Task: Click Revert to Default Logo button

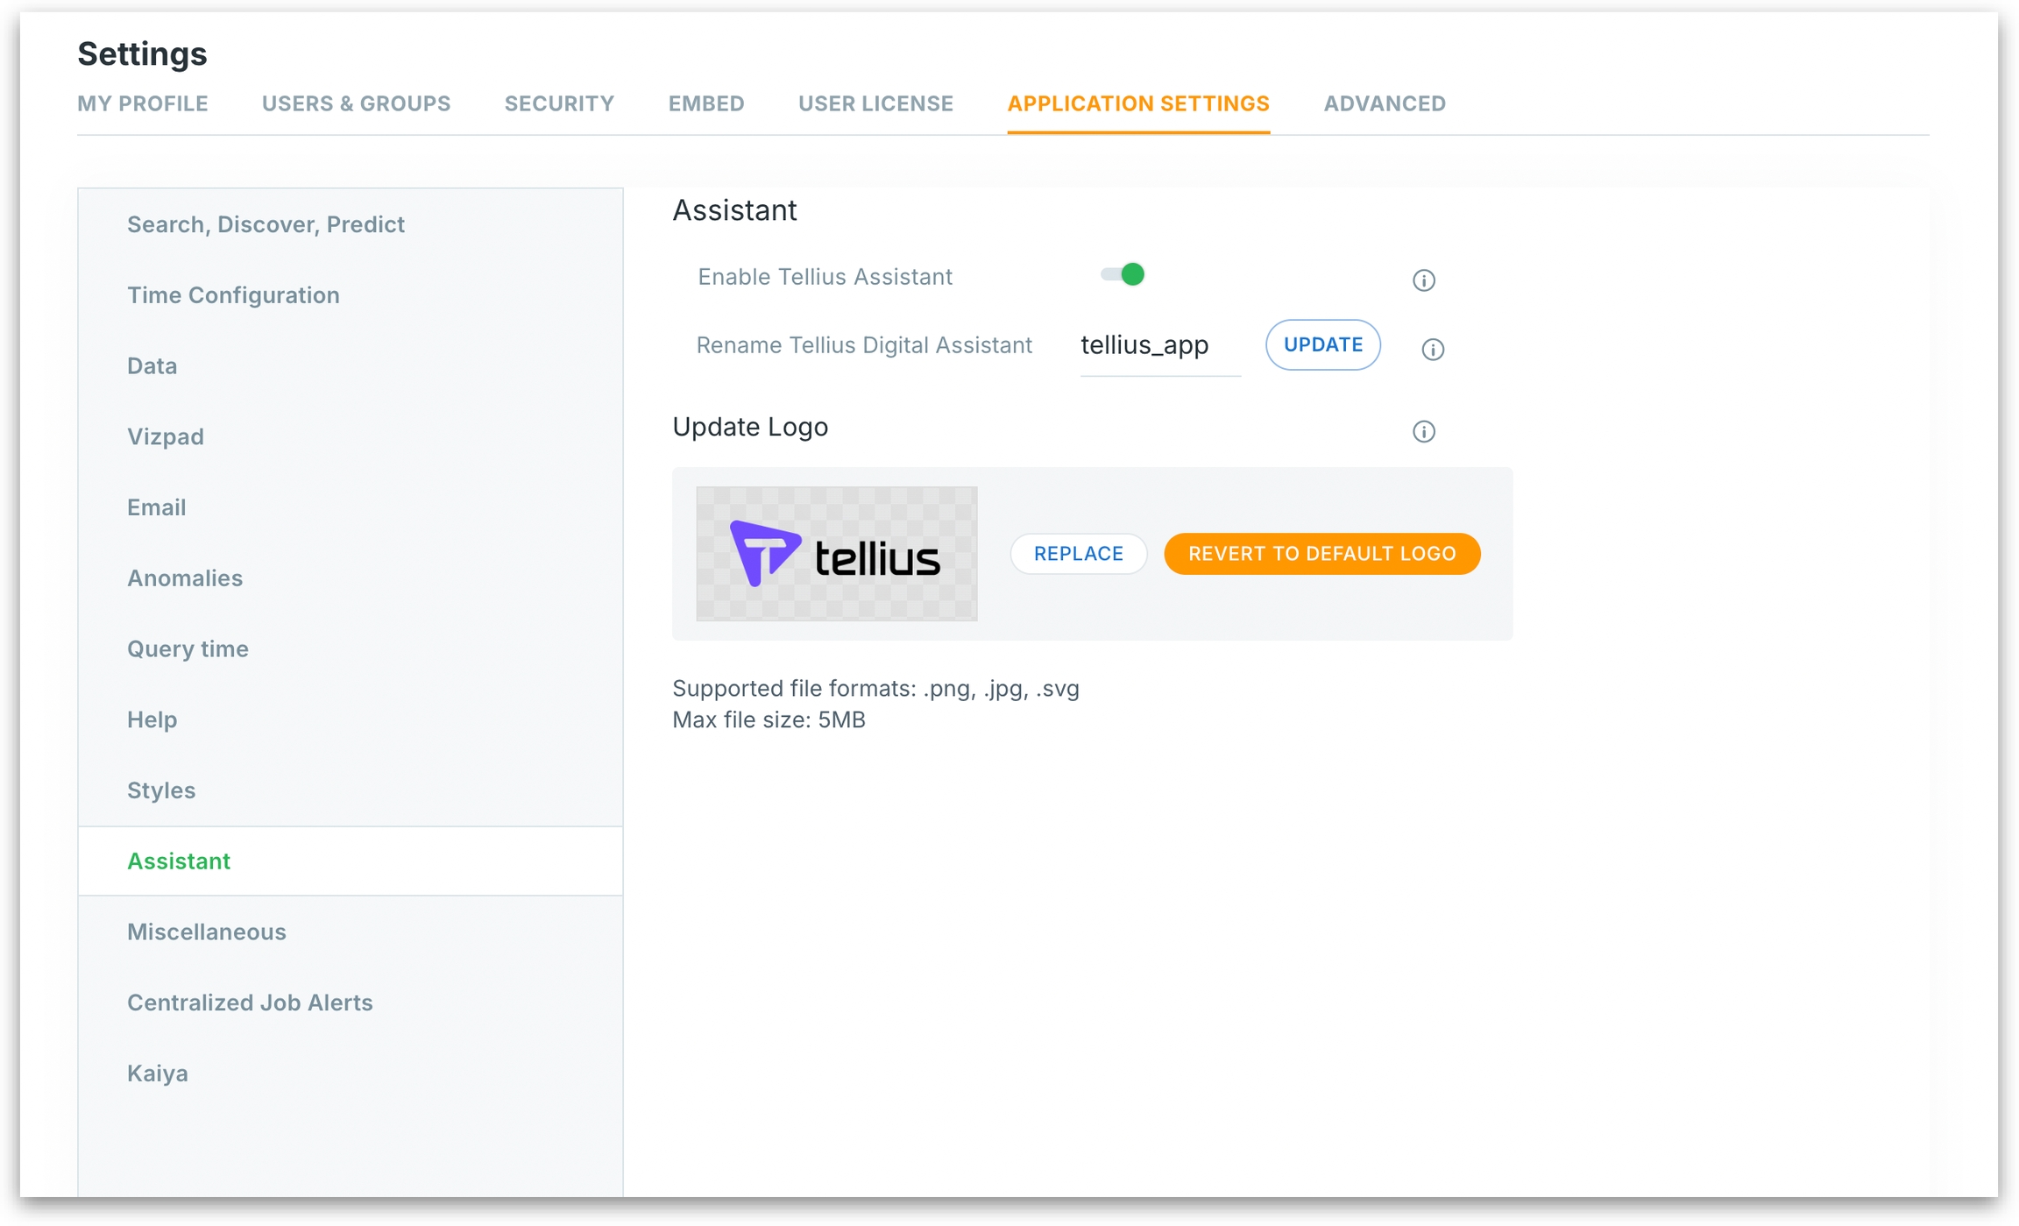Action: point(1321,554)
